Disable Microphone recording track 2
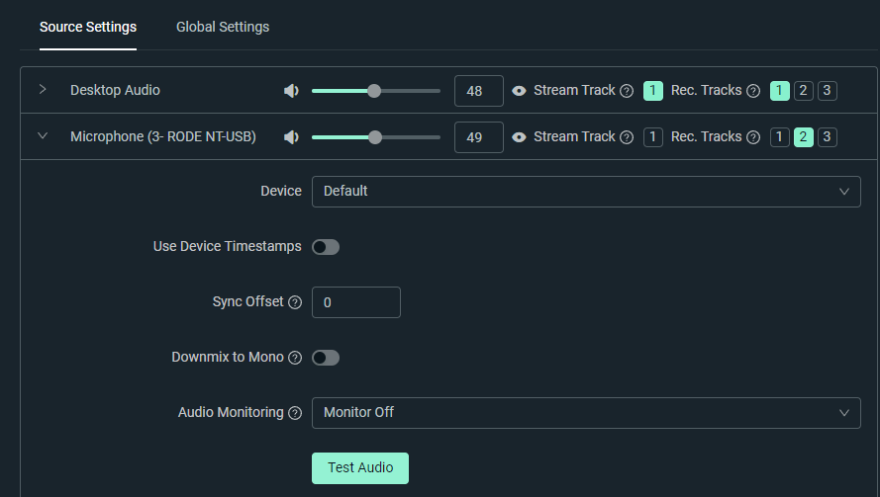Screen dimensions: 880x497 click(x=804, y=137)
